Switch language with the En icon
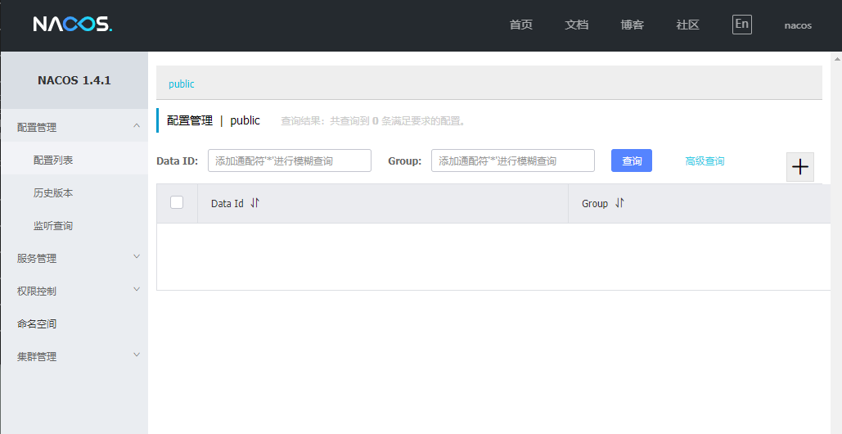This screenshot has width=842, height=434. pyautogui.click(x=741, y=25)
